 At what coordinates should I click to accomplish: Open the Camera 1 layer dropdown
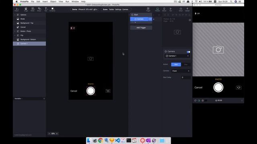pyautogui.click(x=177, y=56)
